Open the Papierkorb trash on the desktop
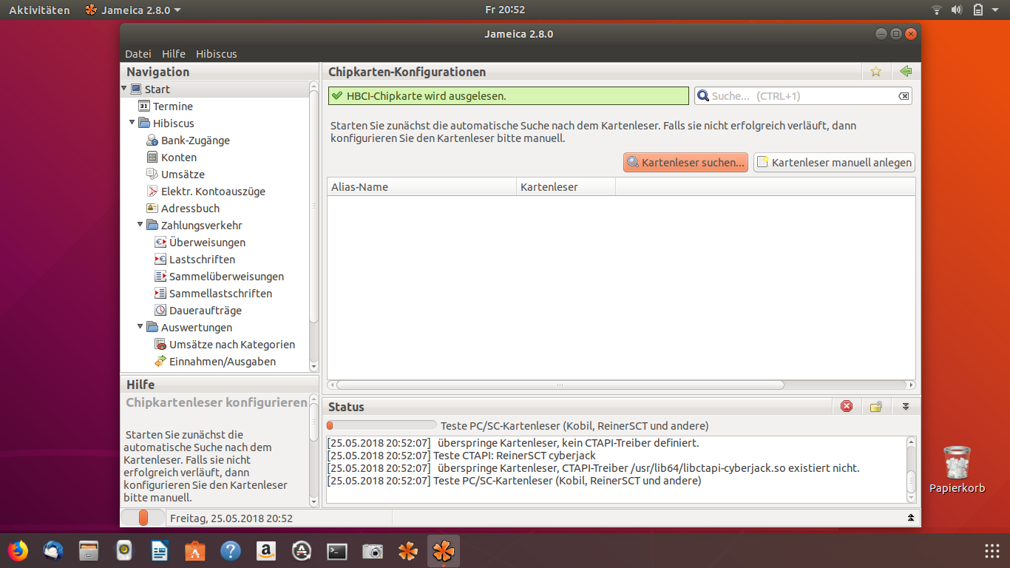Viewport: 1010px width, 568px height. click(x=958, y=470)
